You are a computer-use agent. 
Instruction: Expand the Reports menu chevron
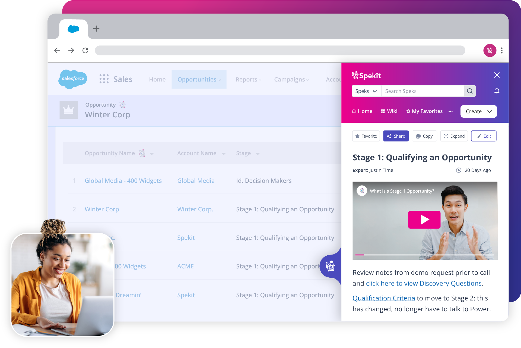[x=260, y=80]
